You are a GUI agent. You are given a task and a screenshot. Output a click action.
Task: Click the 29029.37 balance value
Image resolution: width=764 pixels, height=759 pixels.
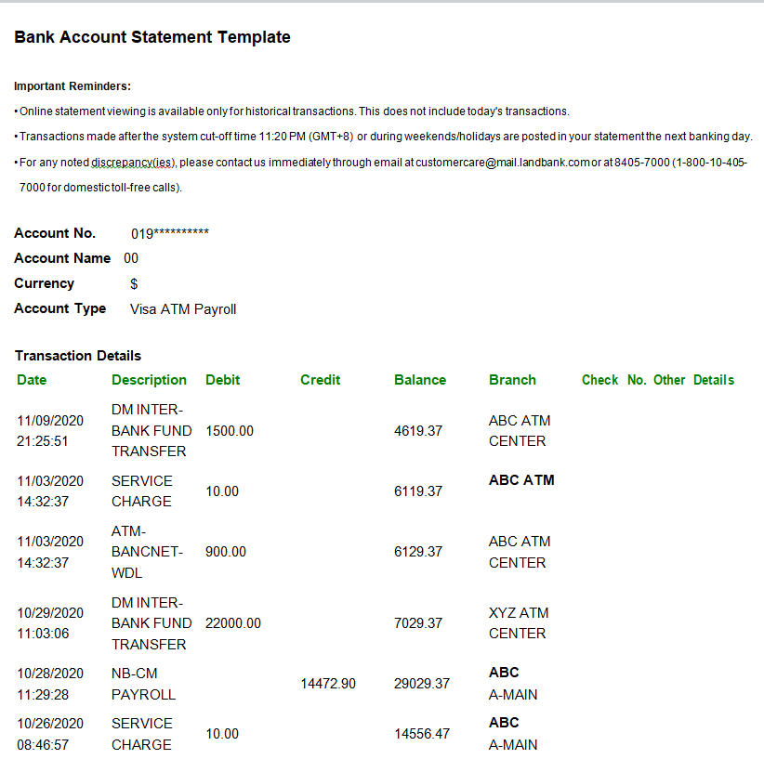(x=422, y=684)
